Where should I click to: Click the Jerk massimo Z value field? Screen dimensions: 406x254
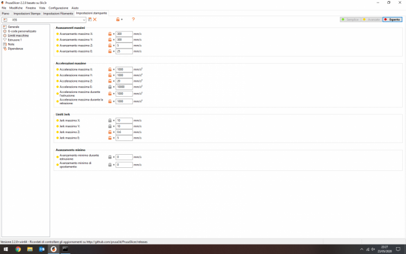(x=124, y=132)
